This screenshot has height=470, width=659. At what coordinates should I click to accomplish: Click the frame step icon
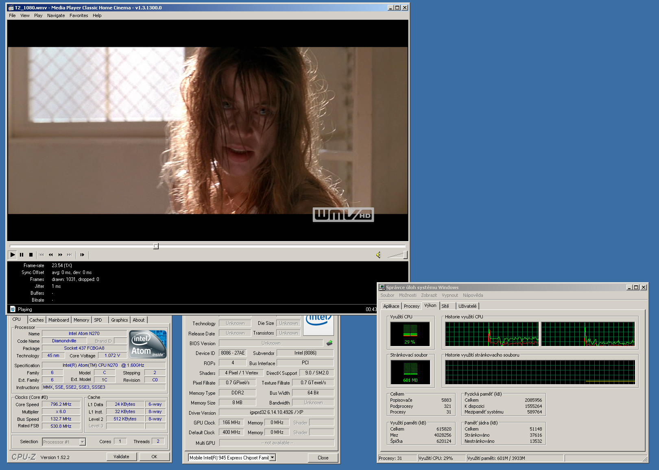82,255
